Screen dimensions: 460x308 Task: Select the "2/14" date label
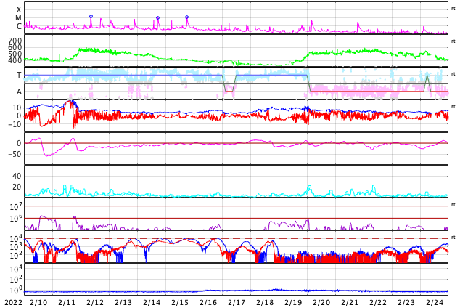coord(152,302)
